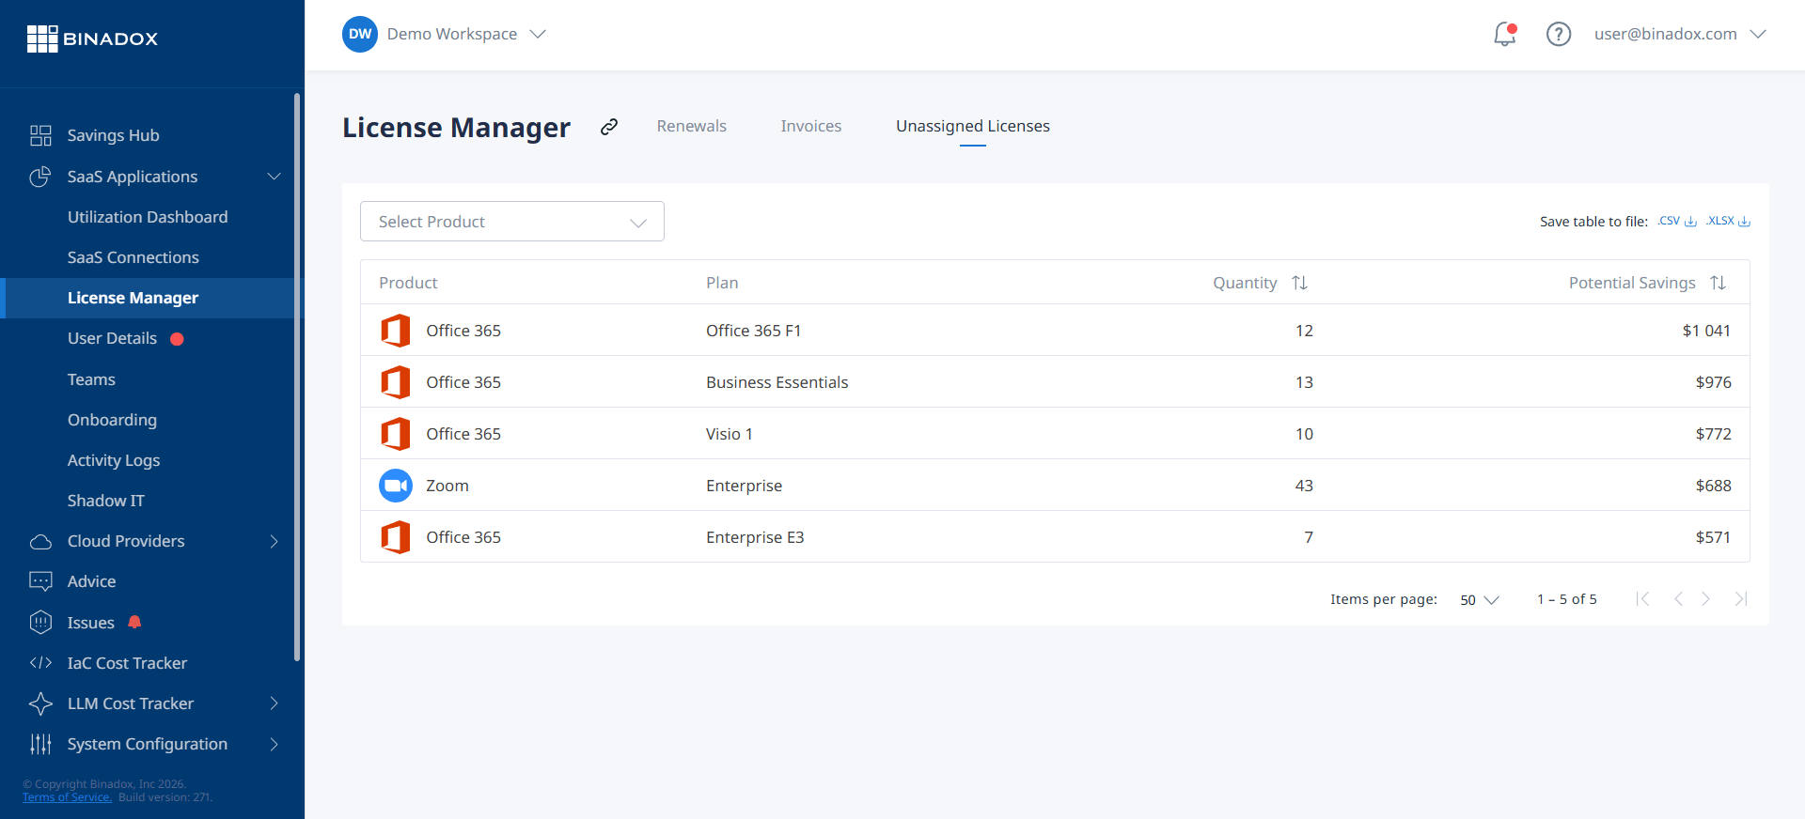This screenshot has height=819, width=1805.
Task: Open the notifications bell
Action: pyautogui.click(x=1505, y=34)
